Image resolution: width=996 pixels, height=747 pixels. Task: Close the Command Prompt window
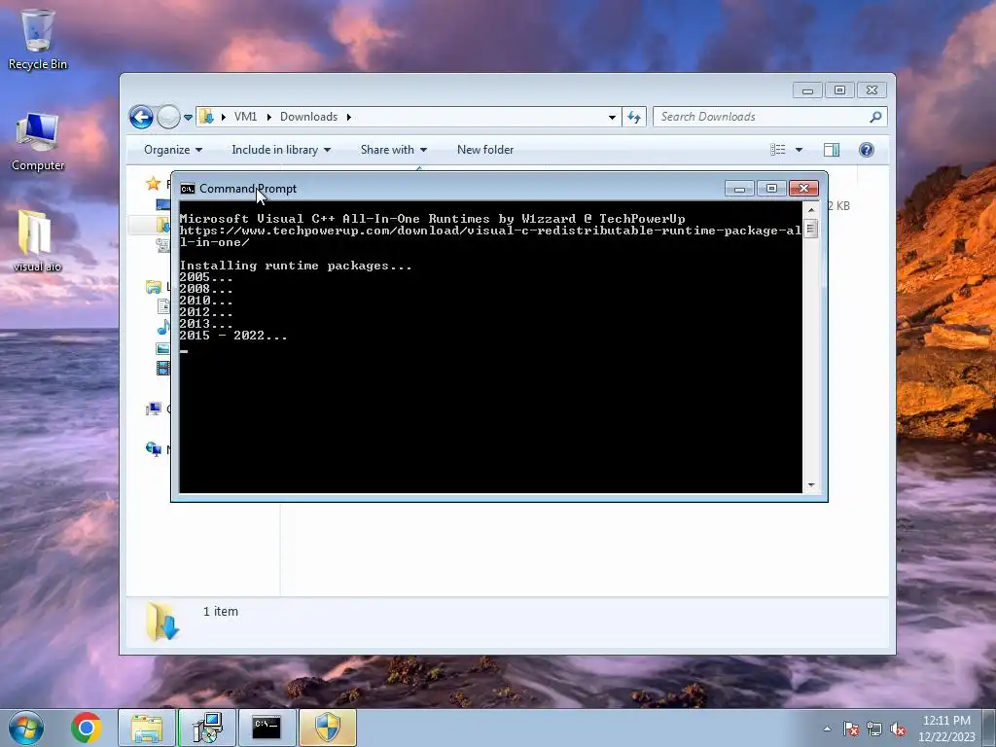click(x=803, y=189)
